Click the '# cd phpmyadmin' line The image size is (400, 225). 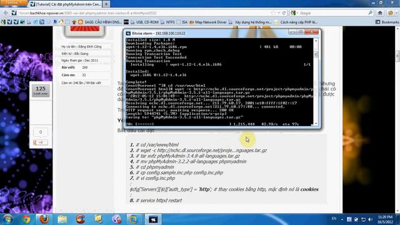point(152,167)
